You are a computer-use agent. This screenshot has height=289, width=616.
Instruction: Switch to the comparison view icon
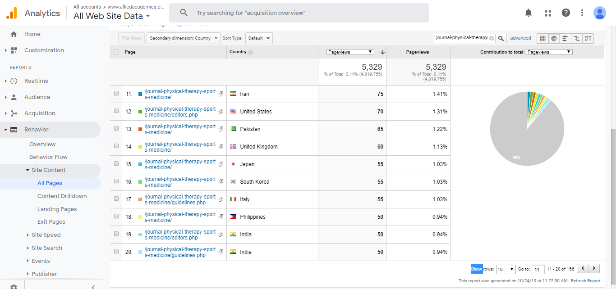point(577,38)
